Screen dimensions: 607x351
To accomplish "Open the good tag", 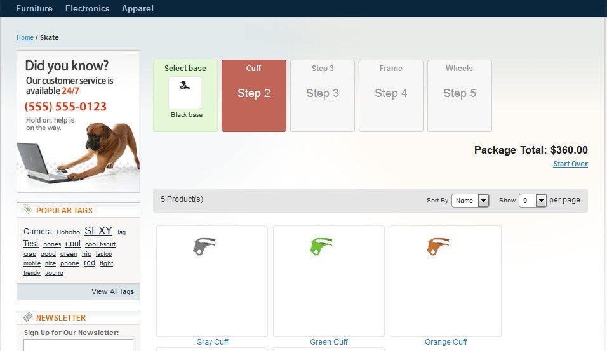I will pos(48,254).
